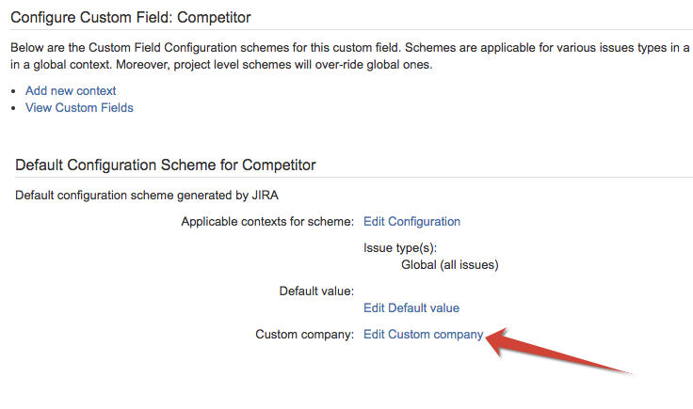Click the divider line under the Default Configuration Scheme heading
Viewport: 693px width, 409px height.
point(348,178)
